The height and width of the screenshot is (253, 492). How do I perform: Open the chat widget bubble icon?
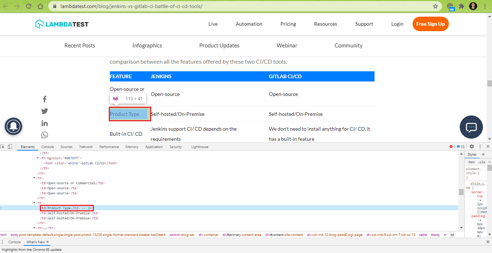(x=471, y=127)
